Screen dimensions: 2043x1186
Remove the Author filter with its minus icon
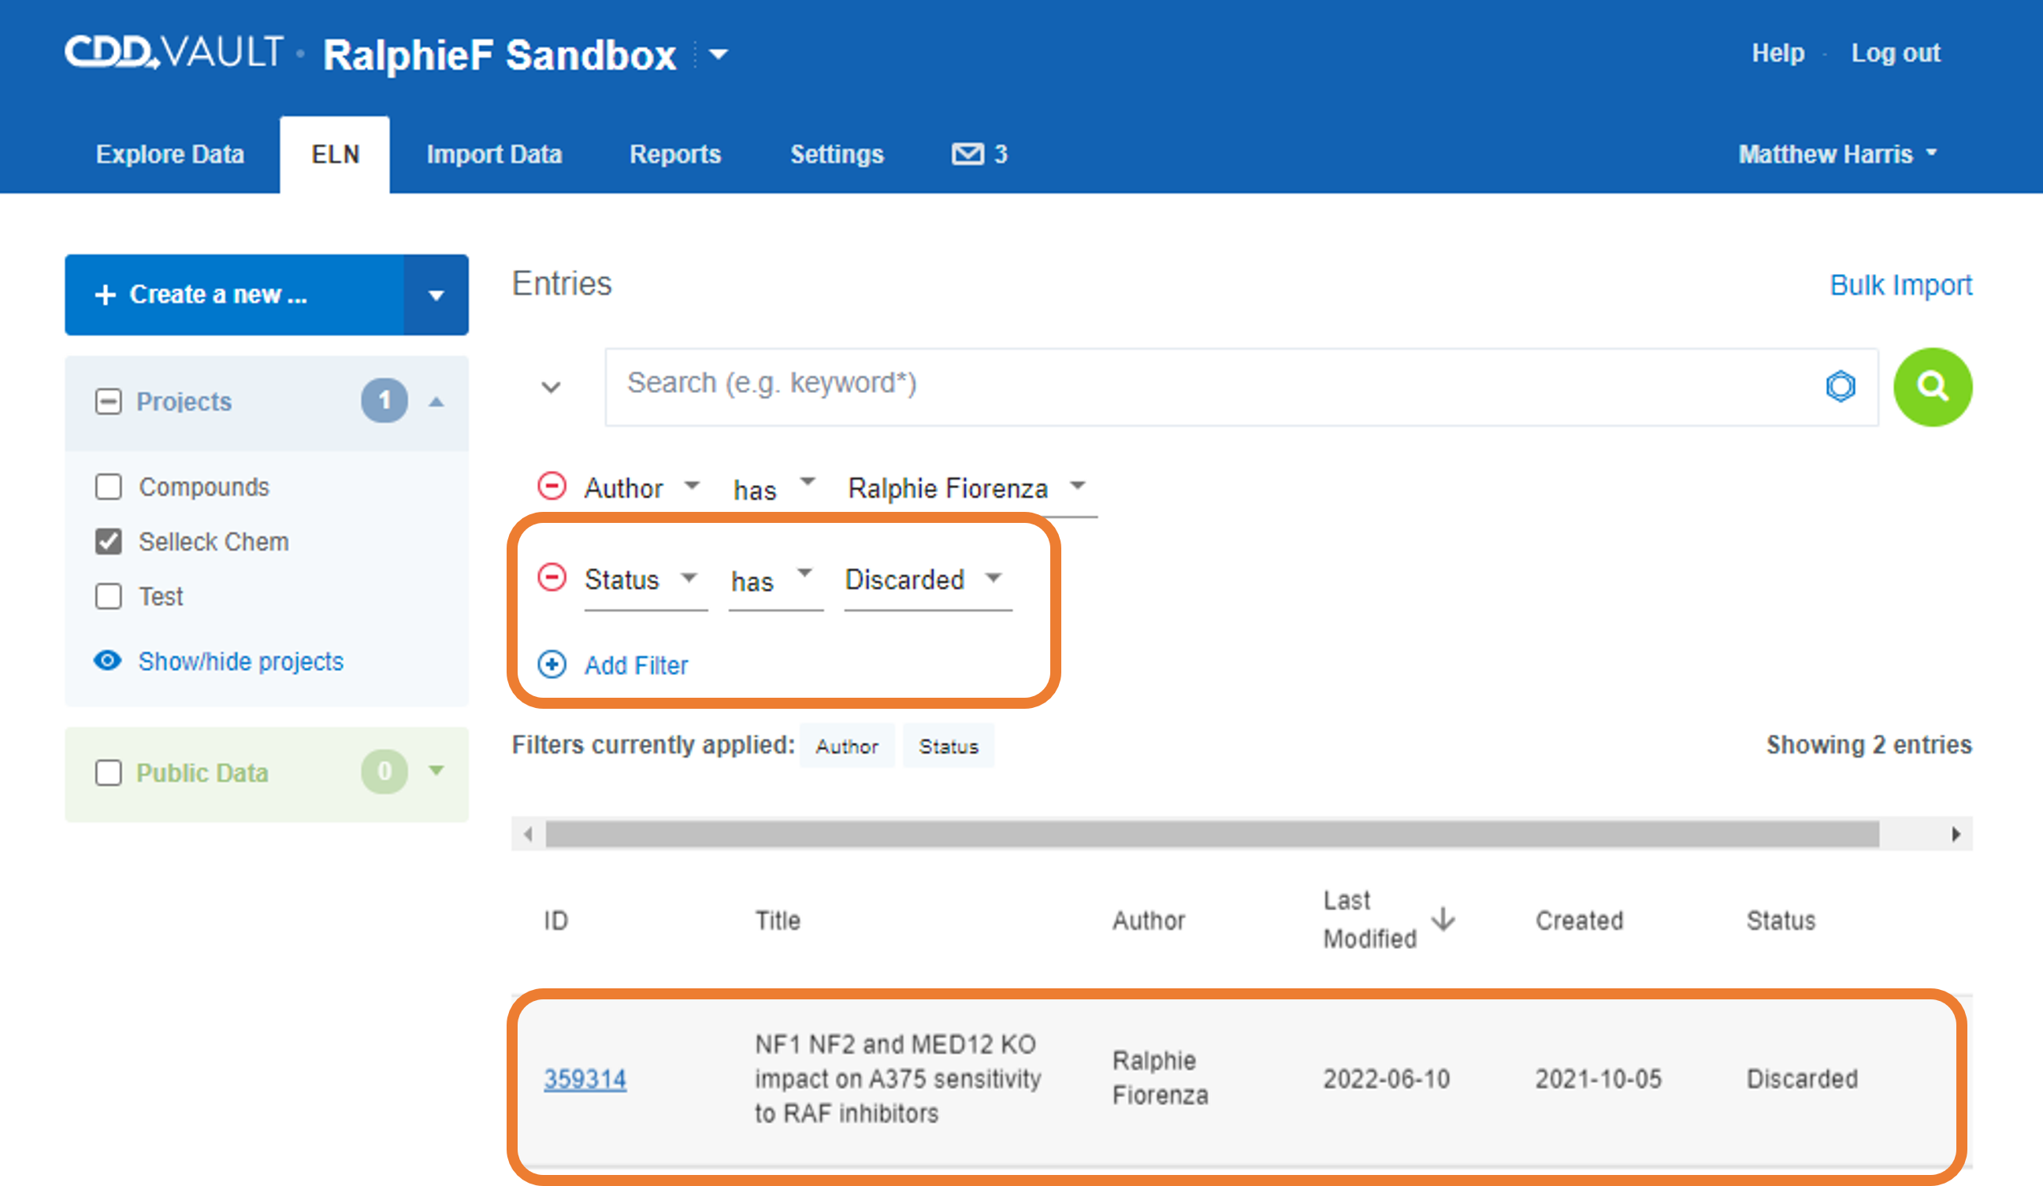(552, 487)
